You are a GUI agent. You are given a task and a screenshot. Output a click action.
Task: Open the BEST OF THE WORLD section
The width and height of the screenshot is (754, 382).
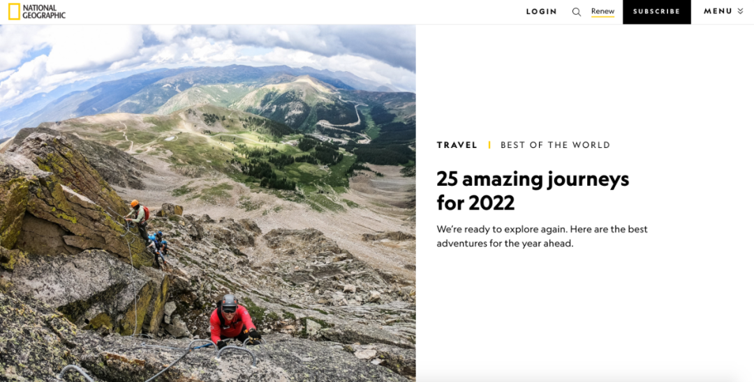[555, 145]
